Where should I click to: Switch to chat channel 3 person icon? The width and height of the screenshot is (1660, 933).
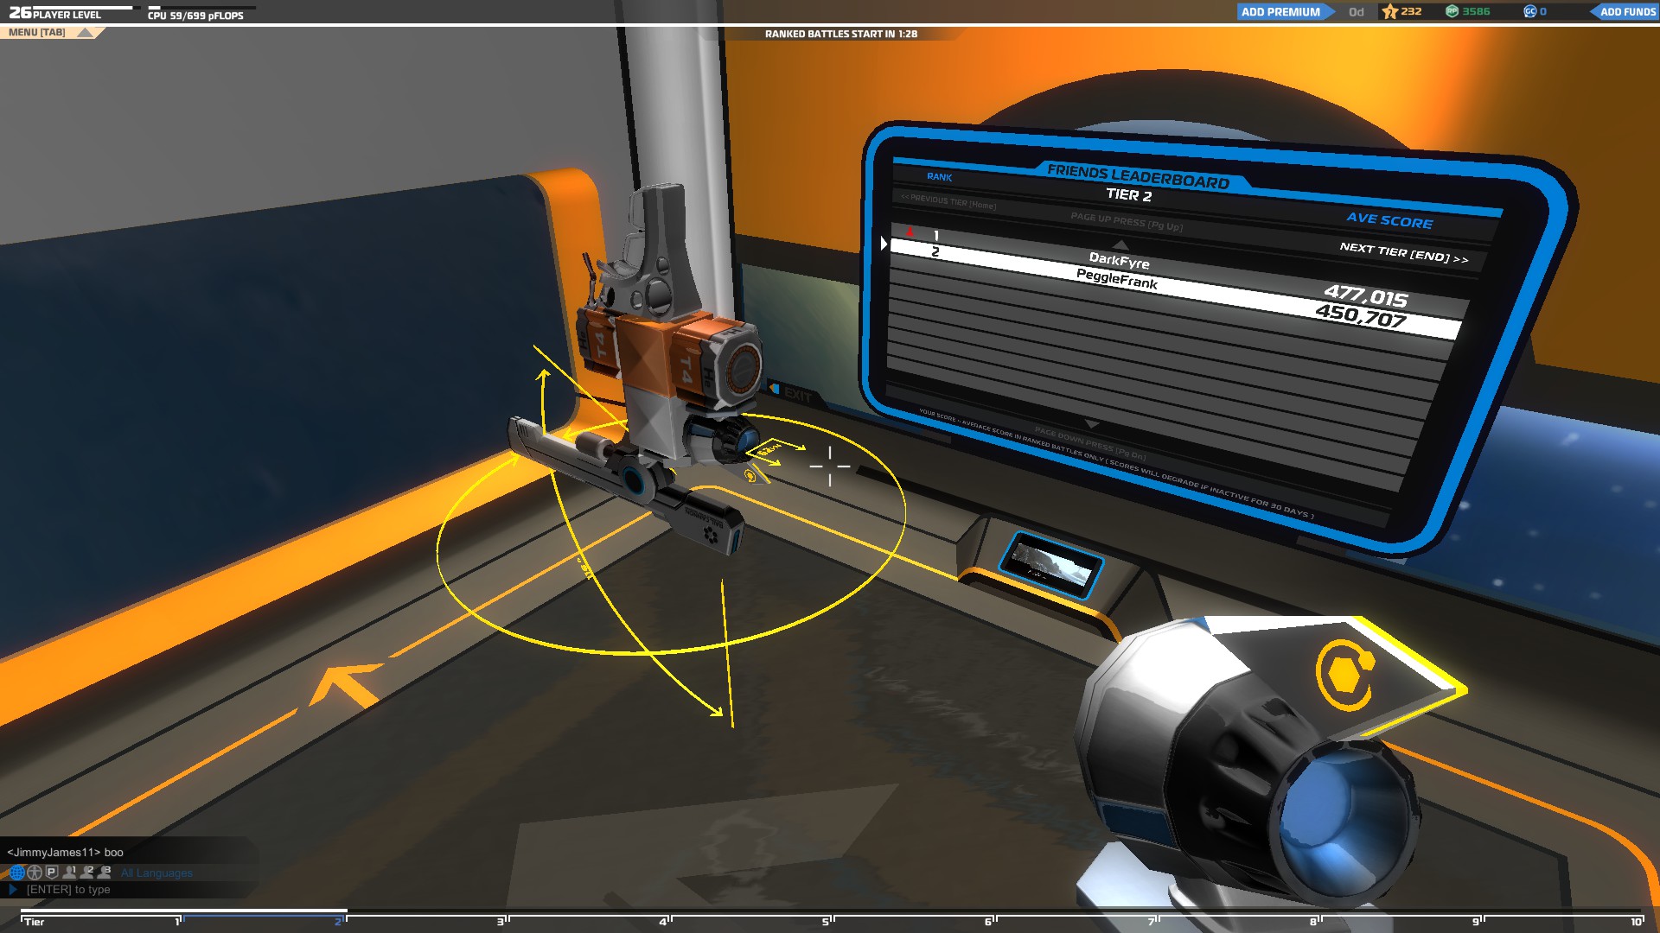(x=105, y=873)
